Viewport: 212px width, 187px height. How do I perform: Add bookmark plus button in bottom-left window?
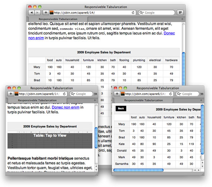click(11, 94)
